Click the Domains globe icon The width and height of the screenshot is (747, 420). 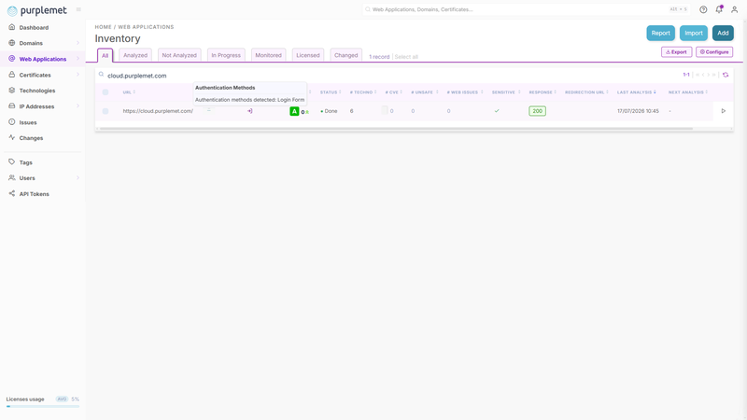pos(12,43)
